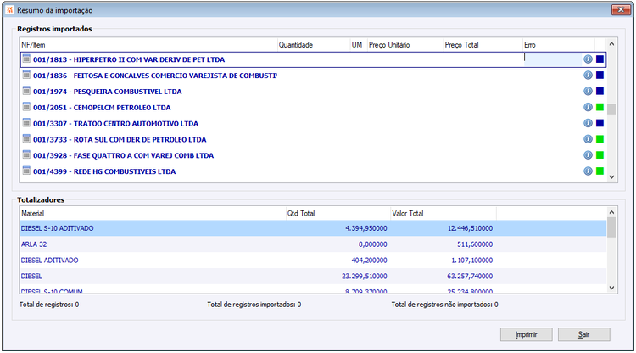This screenshot has width=636, height=353.
Task: Click the grid icon beside 001/1836 FEITOSA
Action: [x=26, y=75]
